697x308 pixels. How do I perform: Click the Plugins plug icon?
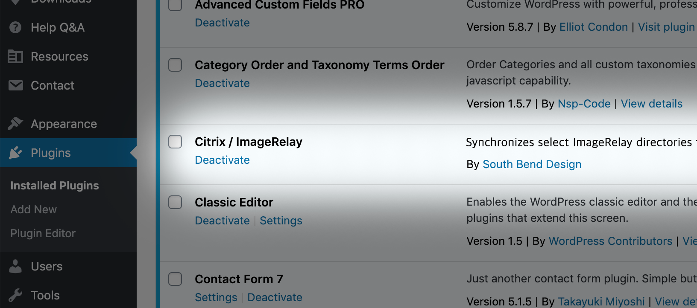click(15, 153)
